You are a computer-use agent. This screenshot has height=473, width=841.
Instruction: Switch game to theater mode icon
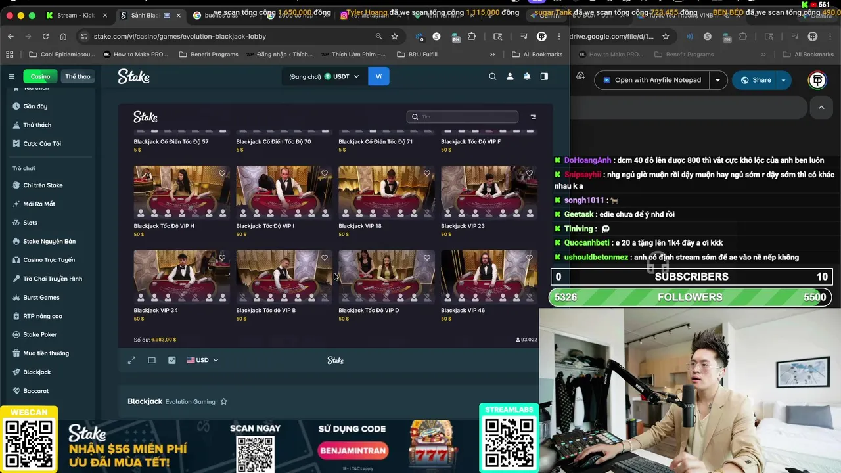(x=152, y=360)
